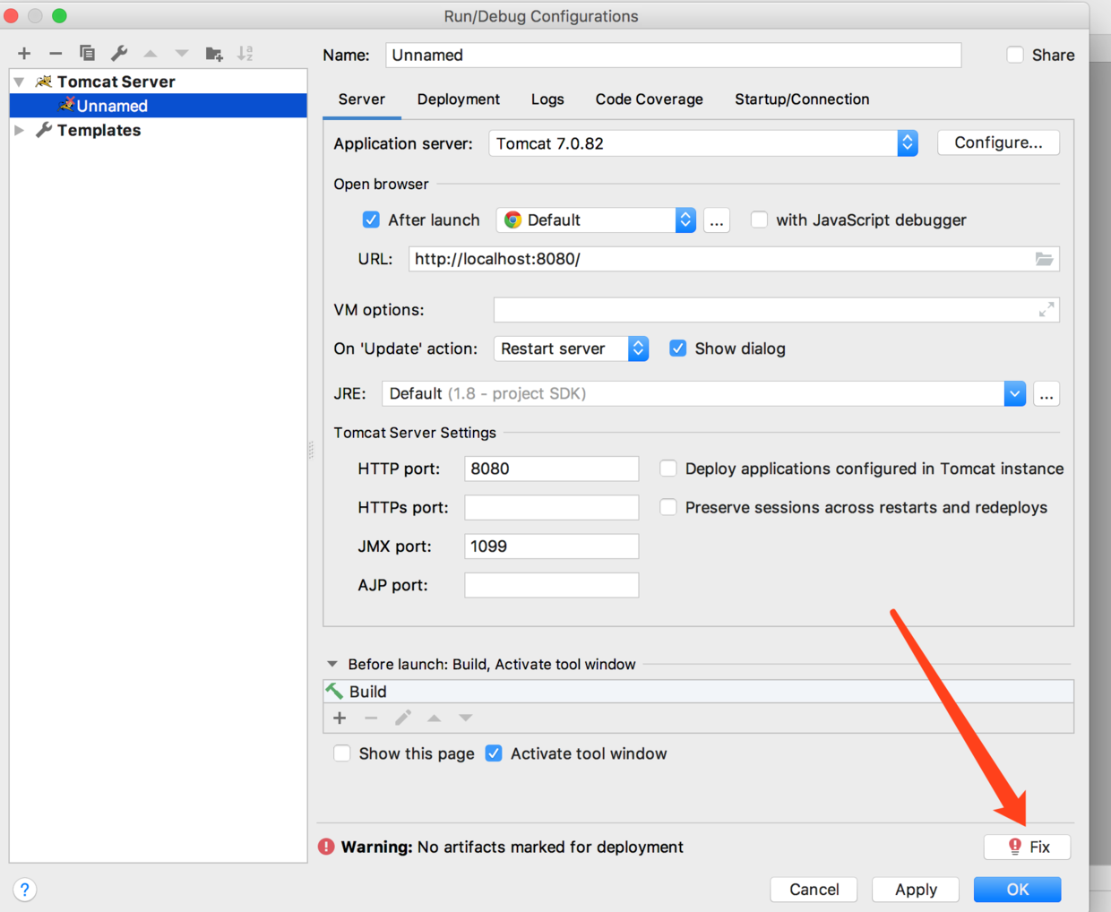Screen dimensions: 1111x912
Task: Open Code Coverage tab
Action: 650,99
